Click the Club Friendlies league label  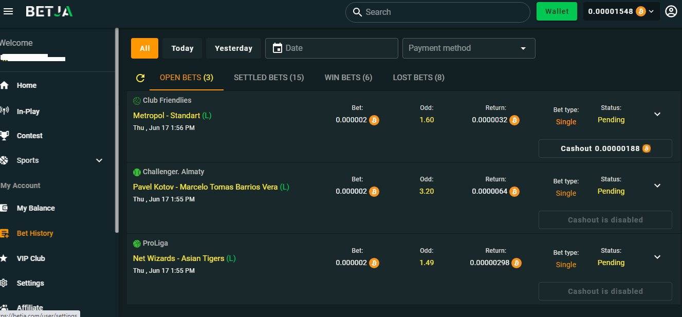tap(167, 100)
